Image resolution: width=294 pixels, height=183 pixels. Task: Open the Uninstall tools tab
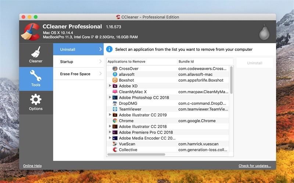pyautogui.click(x=78, y=49)
